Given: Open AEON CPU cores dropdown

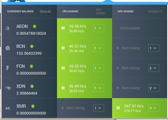Looking at the screenshot, I should pos(99,28).
